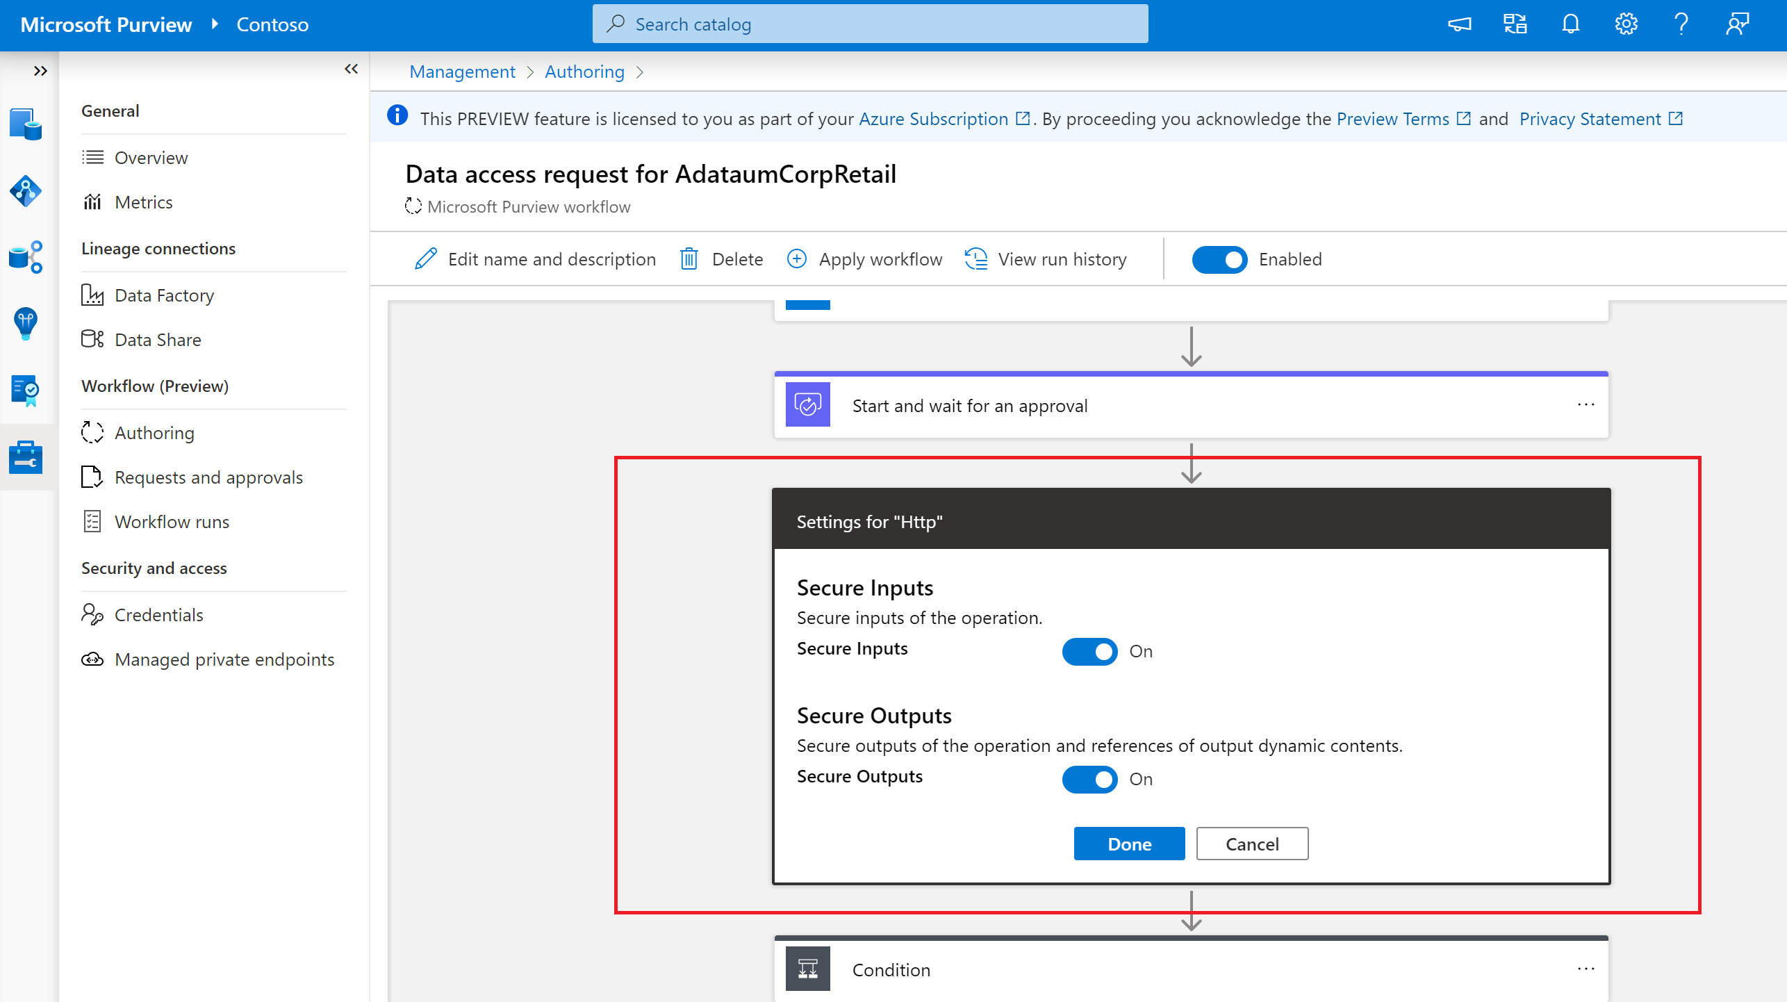
Task: Click the Done button
Action: click(x=1129, y=844)
